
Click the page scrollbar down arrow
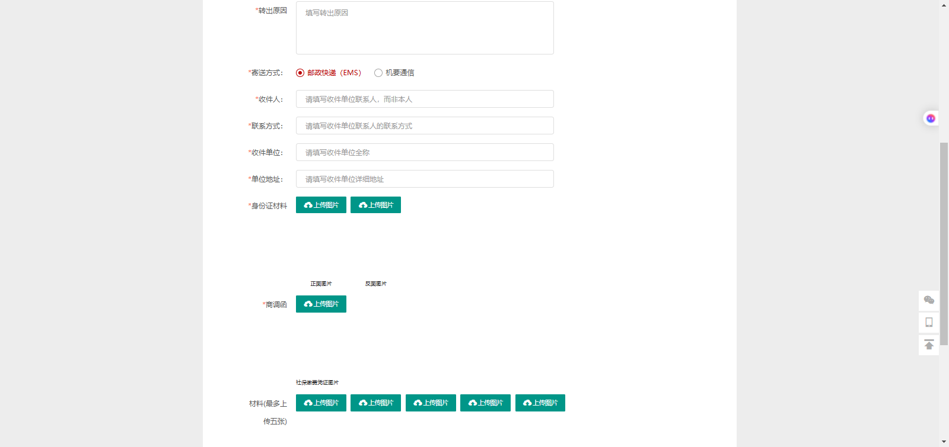point(944,442)
